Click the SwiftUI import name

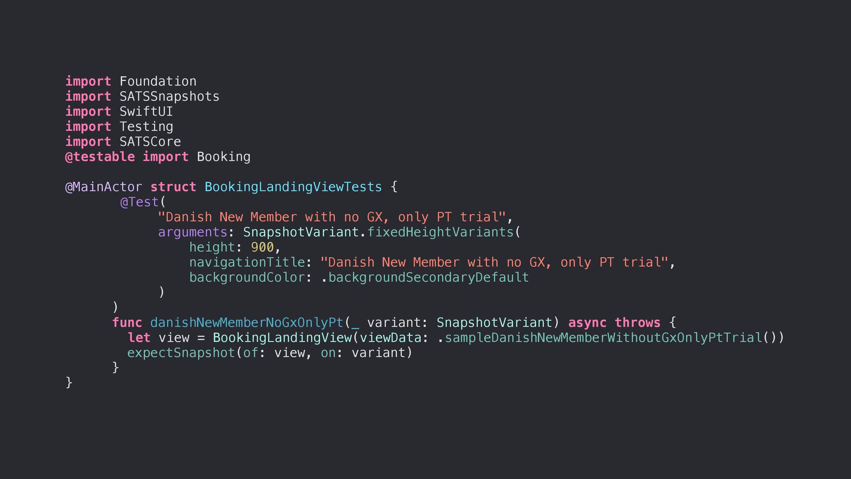click(x=146, y=112)
